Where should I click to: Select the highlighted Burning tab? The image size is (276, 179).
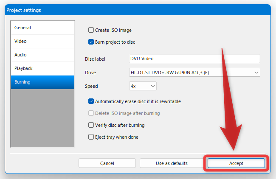coord(42,82)
